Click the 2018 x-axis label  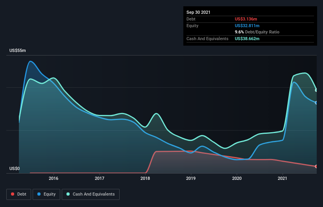pos(145,178)
